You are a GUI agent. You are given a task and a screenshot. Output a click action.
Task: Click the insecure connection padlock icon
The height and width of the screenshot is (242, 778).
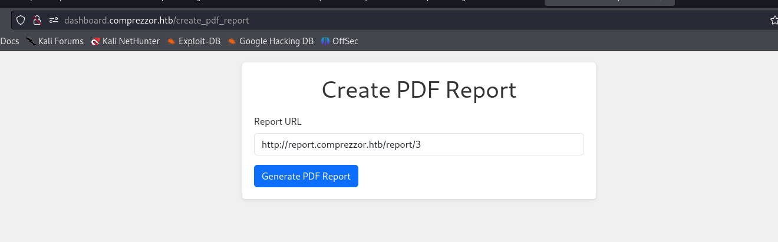tap(37, 20)
